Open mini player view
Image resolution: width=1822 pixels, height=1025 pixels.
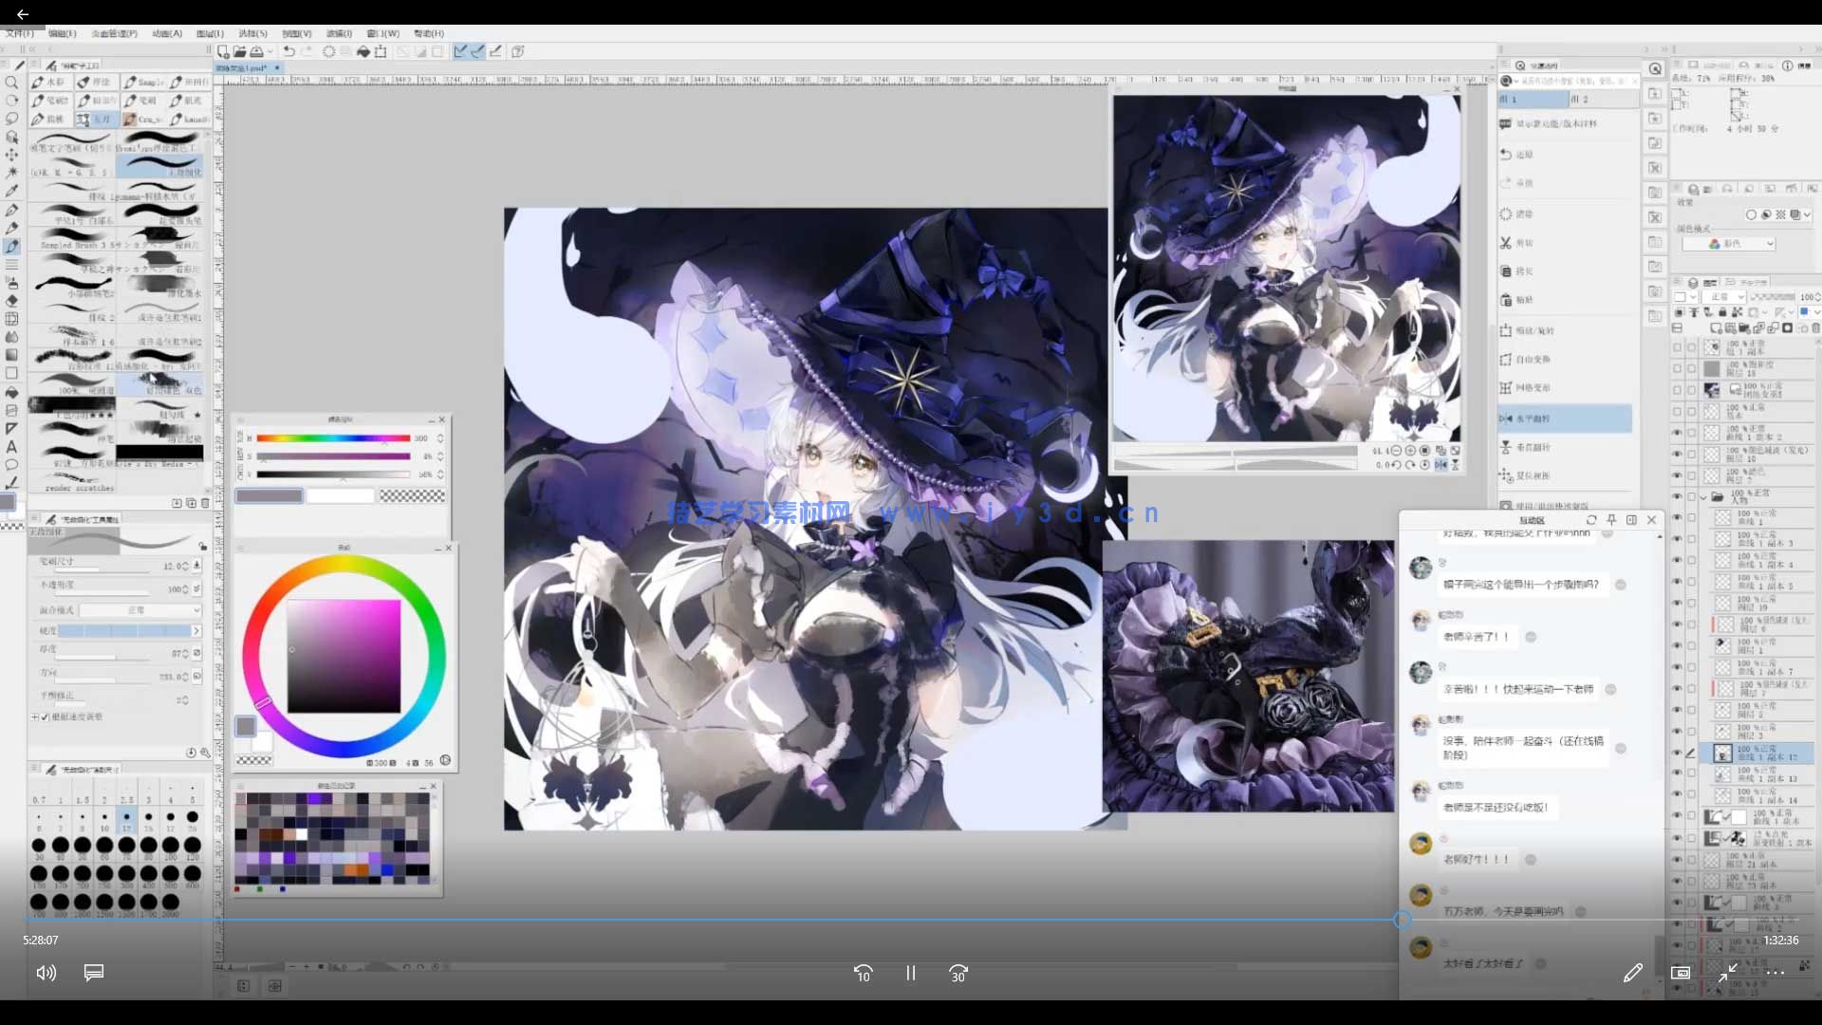click(x=1680, y=973)
